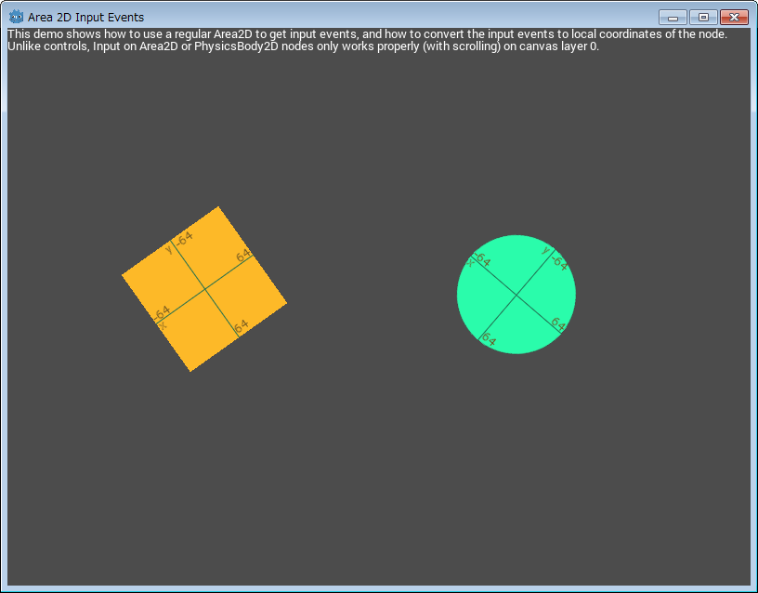Click the "-64" label beside the green circle's y

(558, 261)
